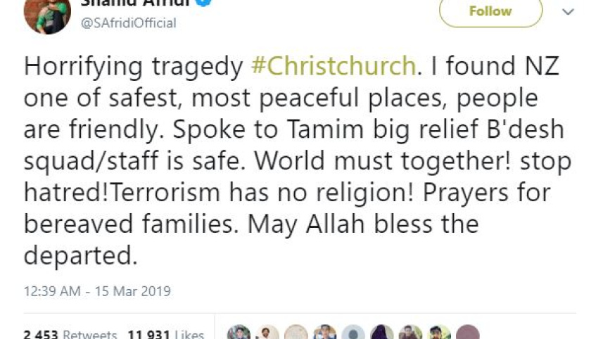The height and width of the screenshot is (339, 603).
Task: Open the @SAfridiOfficial handle link
Action: click(130, 23)
